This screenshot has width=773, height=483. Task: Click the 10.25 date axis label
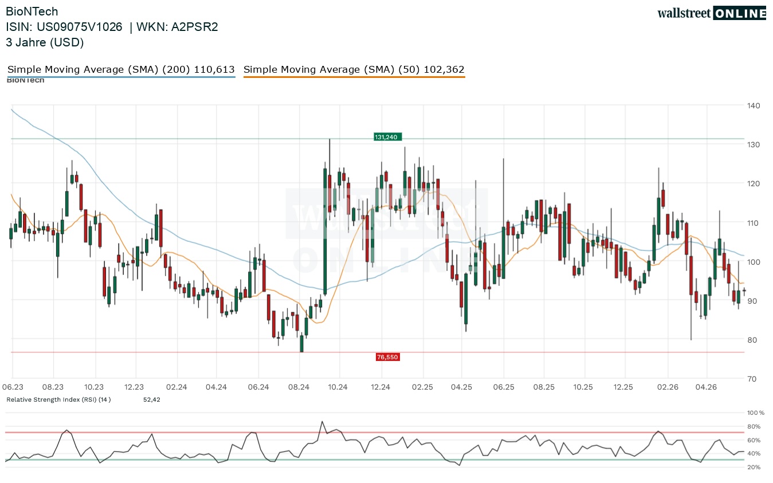(584, 387)
